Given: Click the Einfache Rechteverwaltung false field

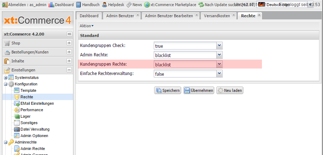Looking at the screenshot, I should [x=185, y=74].
